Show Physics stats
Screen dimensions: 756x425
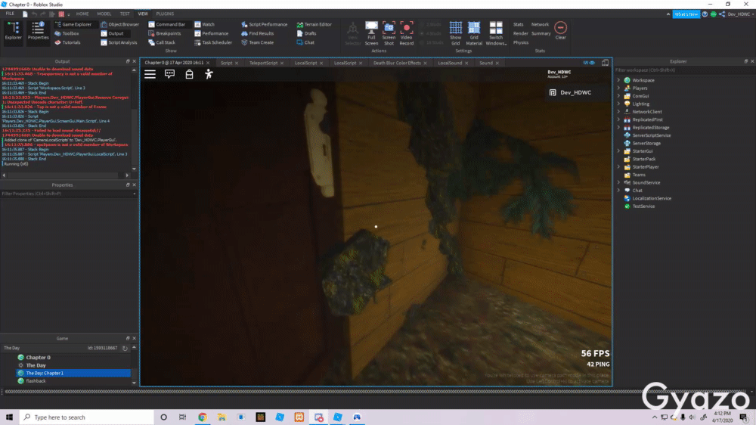pyautogui.click(x=521, y=42)
